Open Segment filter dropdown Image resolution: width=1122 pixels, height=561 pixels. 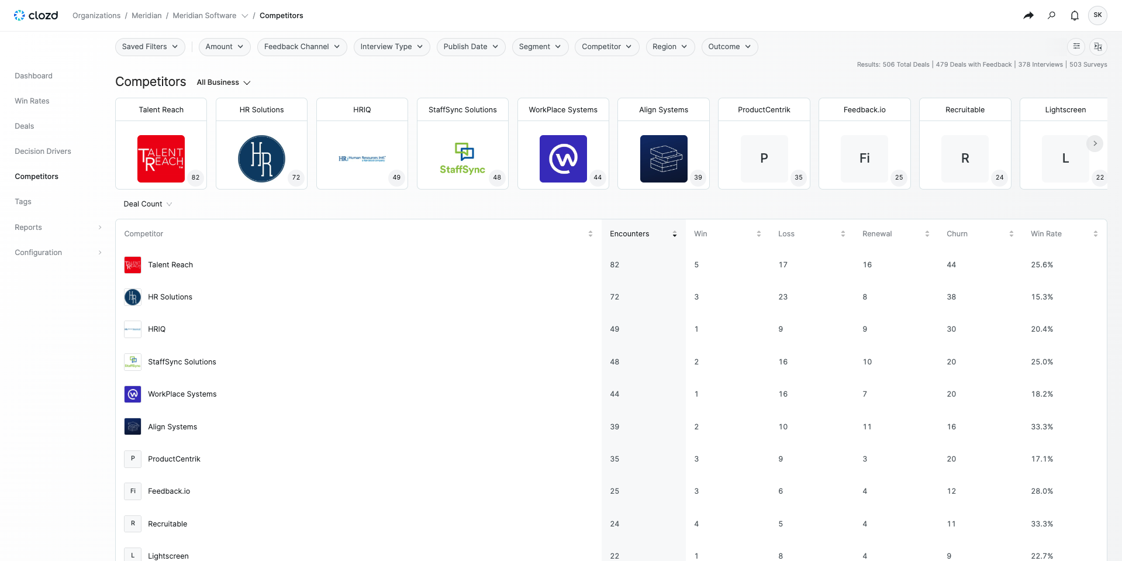click(x=540, y=47)
